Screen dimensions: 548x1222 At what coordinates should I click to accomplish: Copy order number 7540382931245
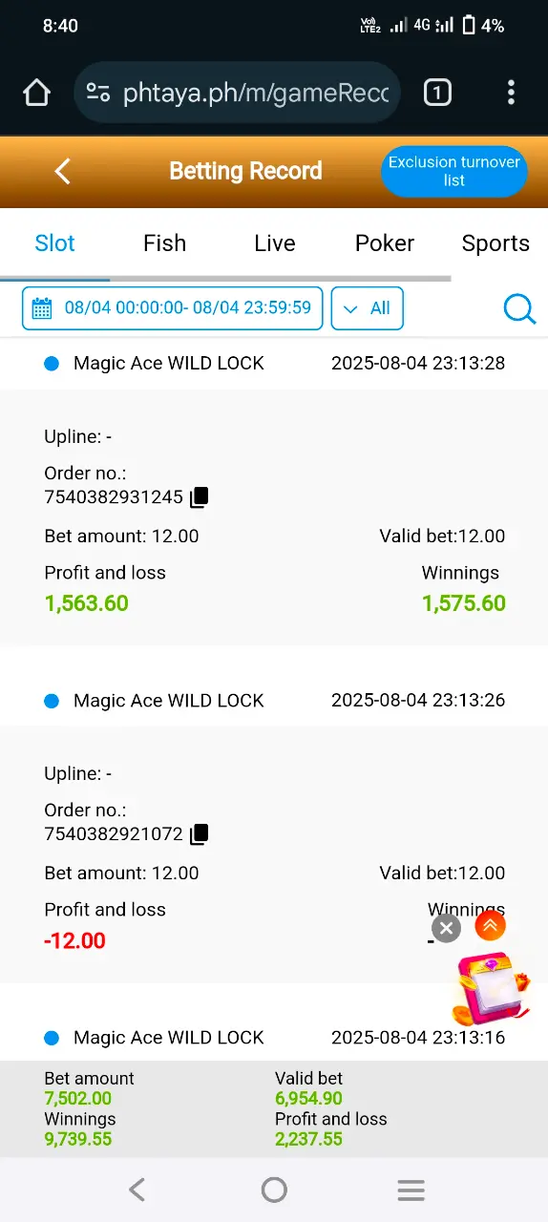(199, 497)
